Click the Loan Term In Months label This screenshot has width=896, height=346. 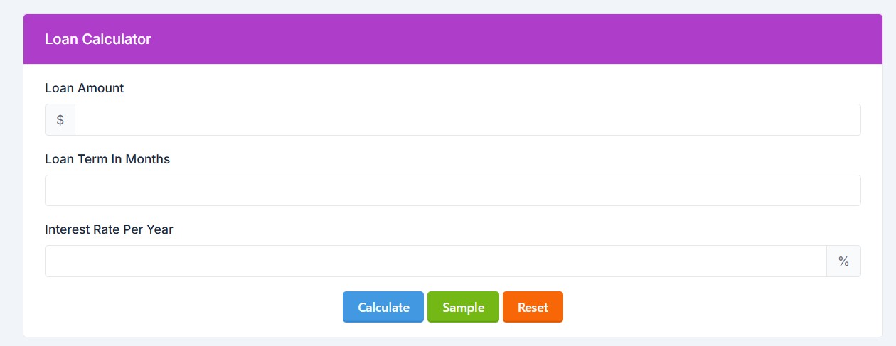[x=107, y=159]
